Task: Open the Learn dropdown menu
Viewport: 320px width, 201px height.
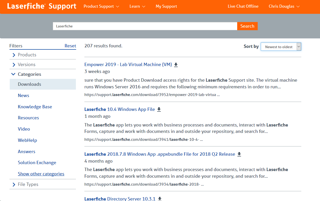Action: coord(137,6)
